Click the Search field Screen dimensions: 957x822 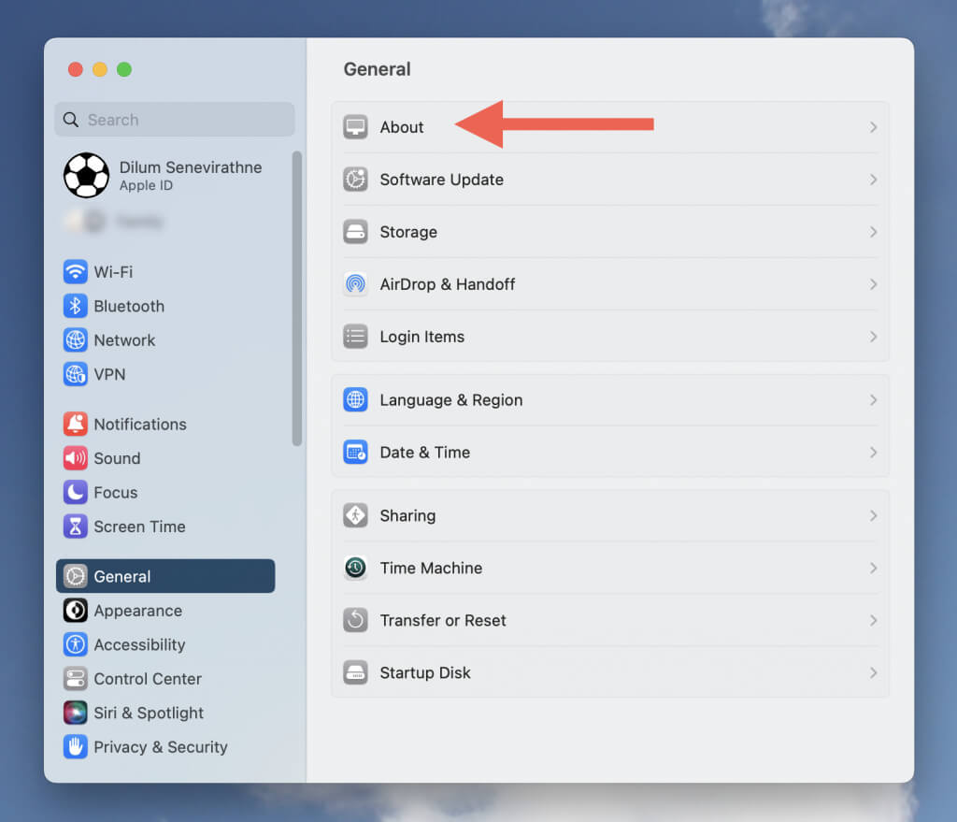click(x=175, y=120)
